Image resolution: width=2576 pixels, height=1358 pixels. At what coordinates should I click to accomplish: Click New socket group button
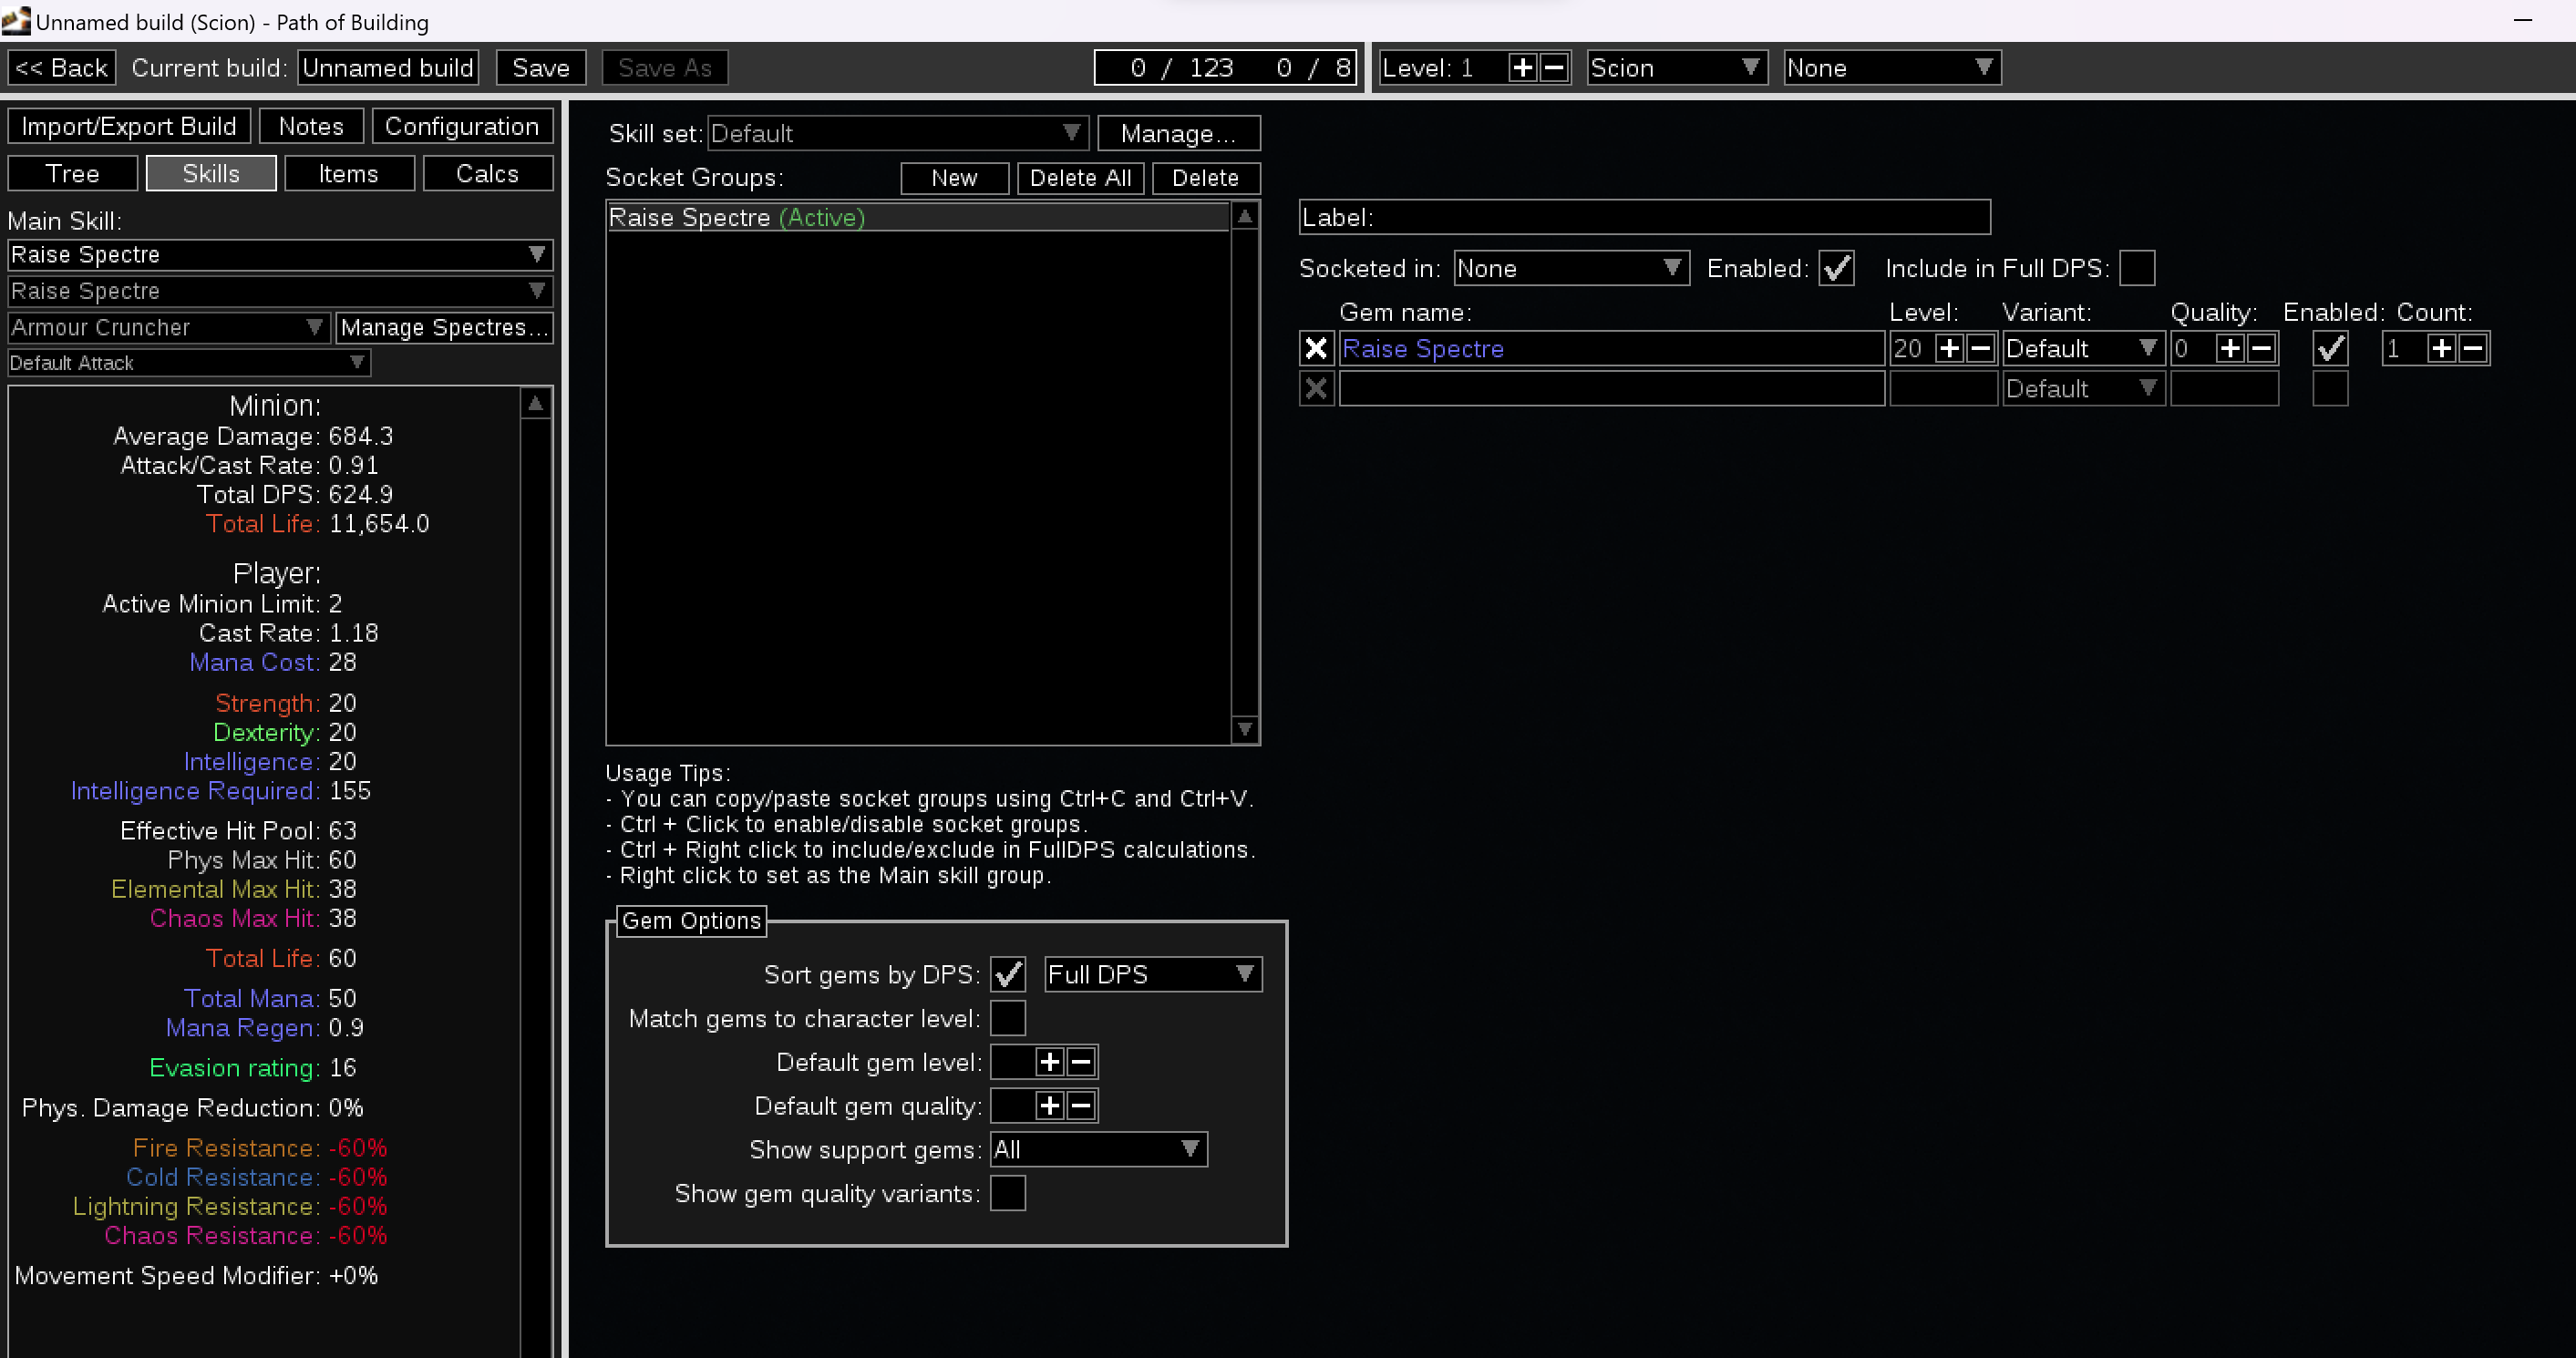pos(954,178)
